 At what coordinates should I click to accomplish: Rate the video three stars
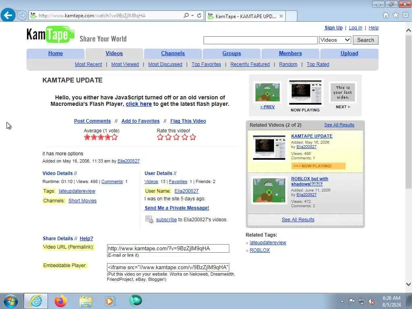(x=176, y=137)
